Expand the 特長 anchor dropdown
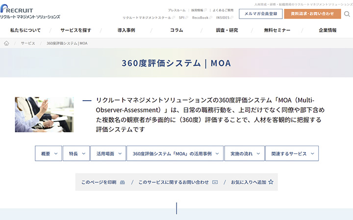353x220 pixels. point(76,154)
